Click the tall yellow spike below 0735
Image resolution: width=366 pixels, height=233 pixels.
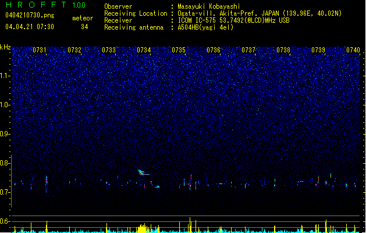tap(190, 225)
